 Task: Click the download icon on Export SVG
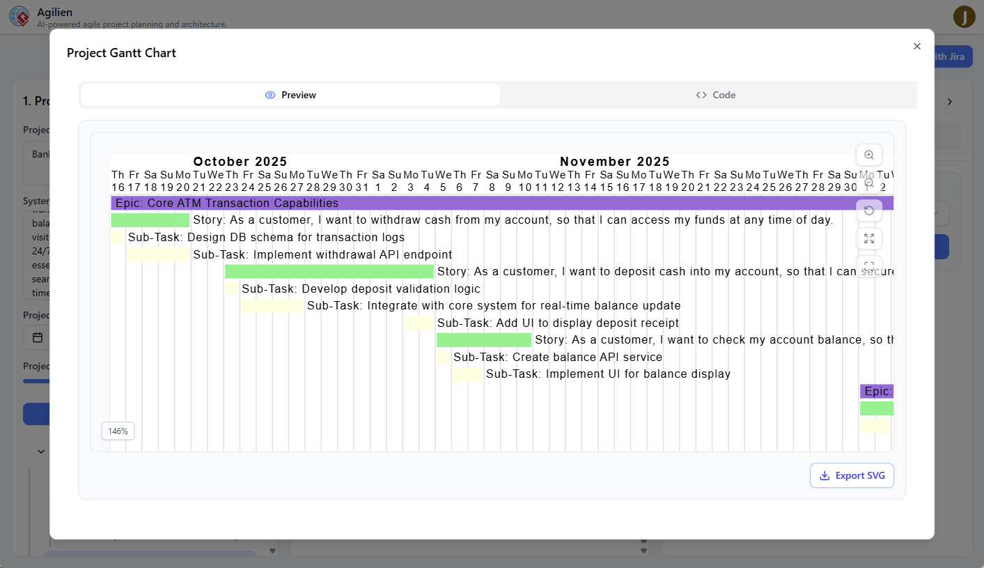pos(824,475)
